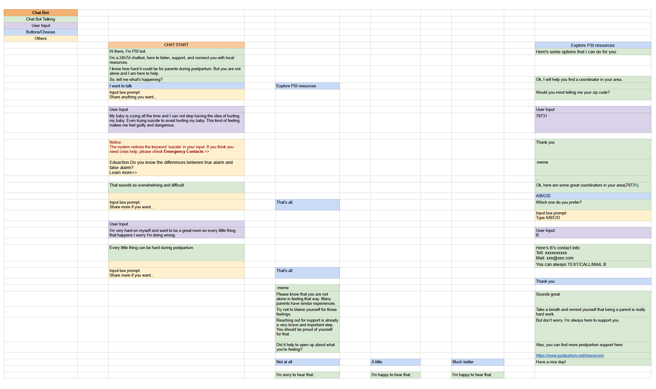Click 'Did it help to open up' cell
The width and height of the screenshot is (656, 389).
[x=307, y=347]
